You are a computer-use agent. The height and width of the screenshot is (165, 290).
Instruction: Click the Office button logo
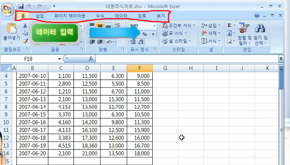pos(8,9)
